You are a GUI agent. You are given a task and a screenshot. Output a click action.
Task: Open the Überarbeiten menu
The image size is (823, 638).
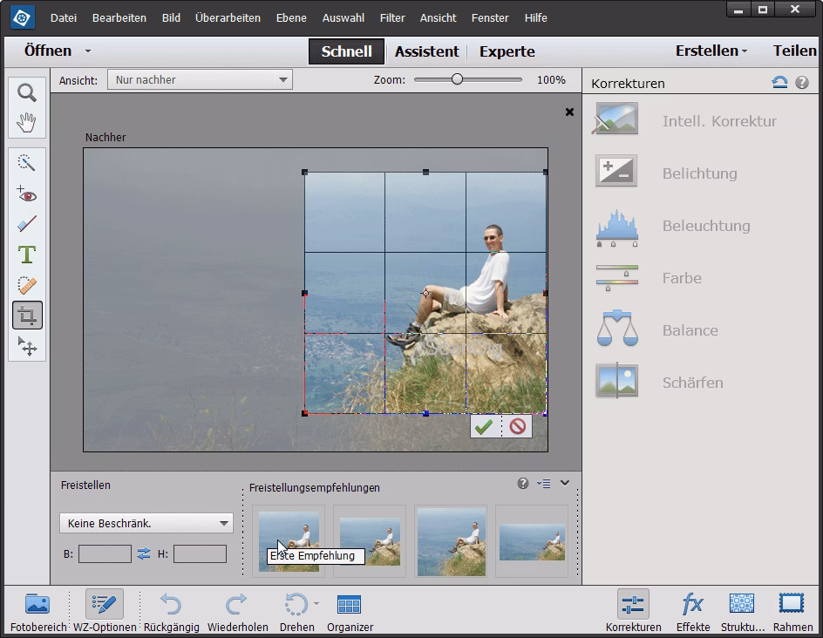[x=228, y=17]
